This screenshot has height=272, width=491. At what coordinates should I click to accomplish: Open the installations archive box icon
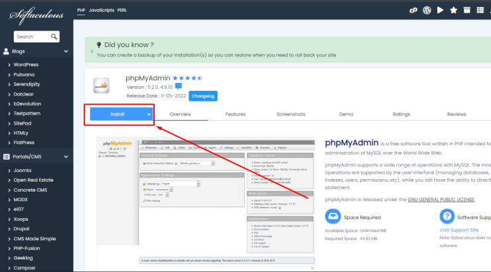(467, 11)
